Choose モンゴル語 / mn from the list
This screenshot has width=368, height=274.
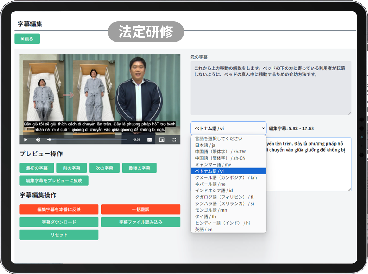(228, 210)
